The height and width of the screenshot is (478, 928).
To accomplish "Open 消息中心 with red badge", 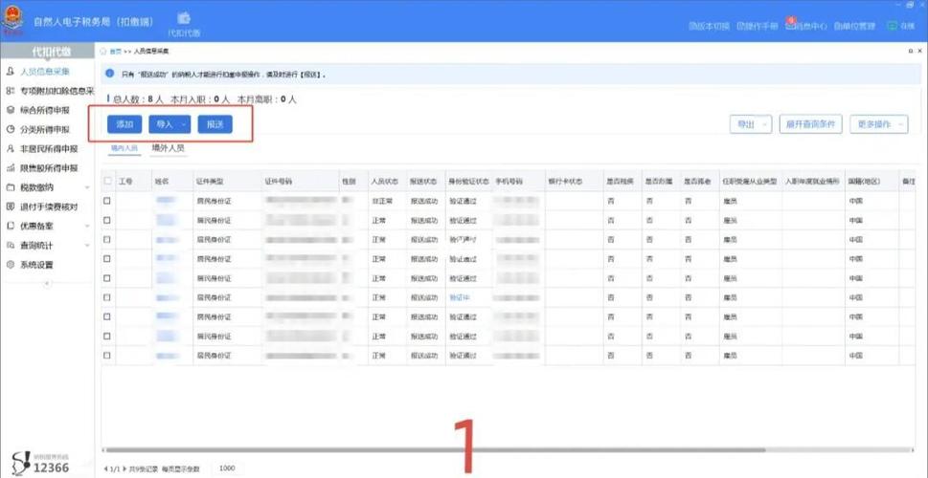I will tap(805, 26).
